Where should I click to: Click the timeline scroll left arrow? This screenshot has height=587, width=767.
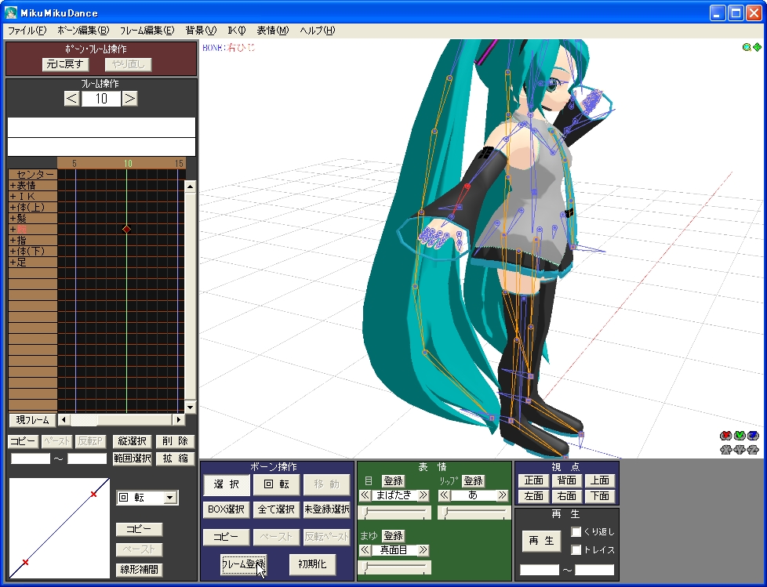pos(63,419)
